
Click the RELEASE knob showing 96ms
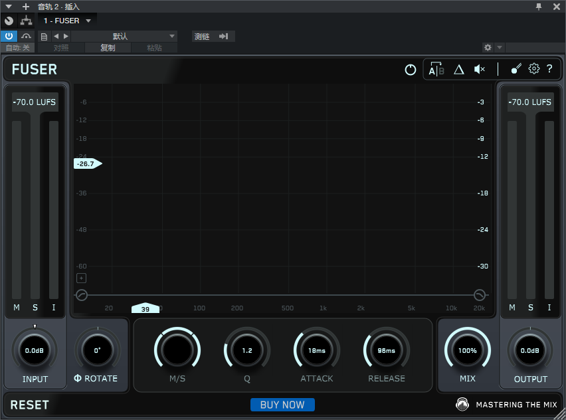coord(386,350)
